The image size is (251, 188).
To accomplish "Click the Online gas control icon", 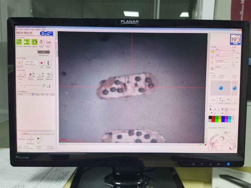I will point(48,42).
